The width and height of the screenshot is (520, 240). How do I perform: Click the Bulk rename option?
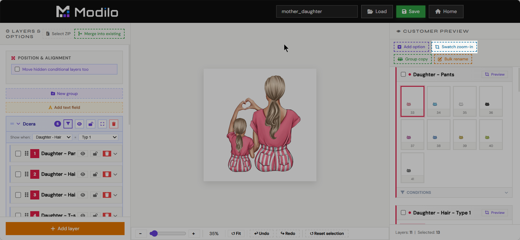point(453,59)
